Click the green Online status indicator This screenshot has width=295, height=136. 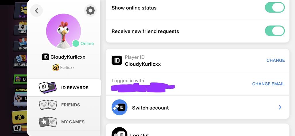76,43
